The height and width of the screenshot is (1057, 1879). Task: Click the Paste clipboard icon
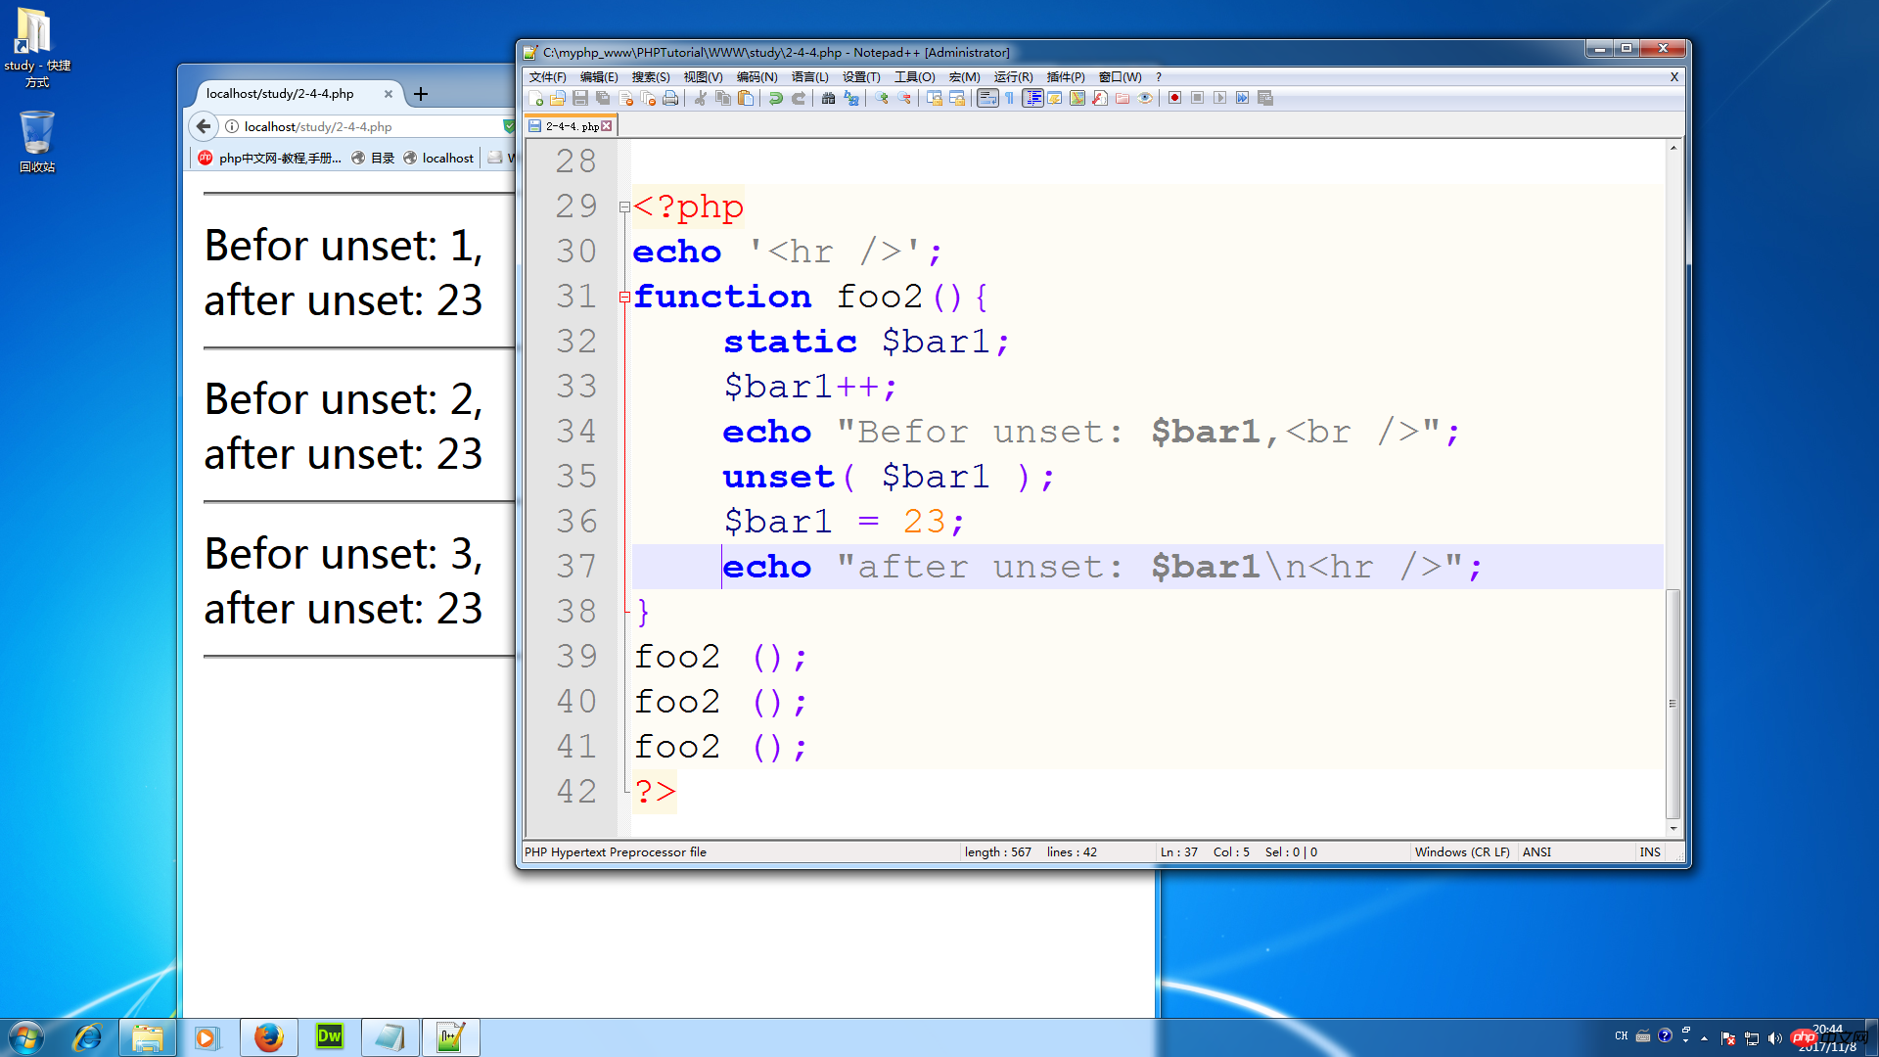(x=746, y=98)
